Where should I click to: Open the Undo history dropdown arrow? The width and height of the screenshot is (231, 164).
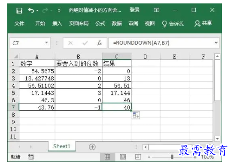37,10
